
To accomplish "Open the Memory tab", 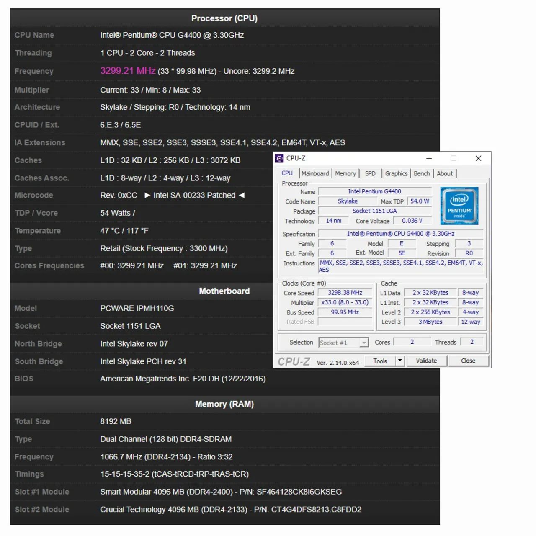I will (x=345, y=173).
